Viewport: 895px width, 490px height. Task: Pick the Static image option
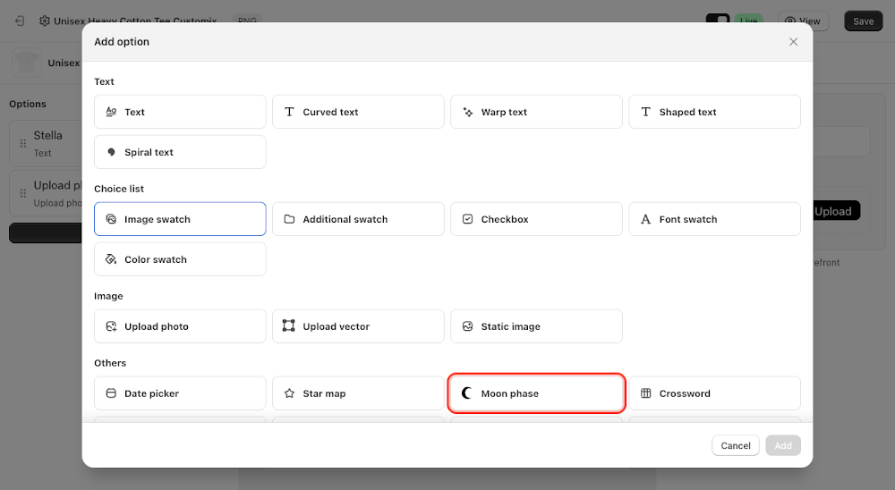536,326
